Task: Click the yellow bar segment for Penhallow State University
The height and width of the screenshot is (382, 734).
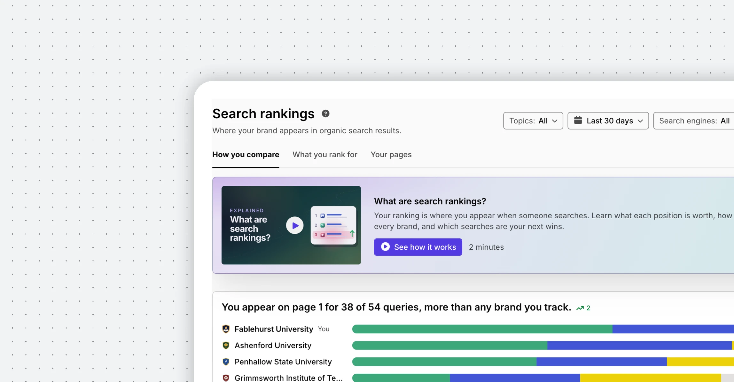Action: 700,362
